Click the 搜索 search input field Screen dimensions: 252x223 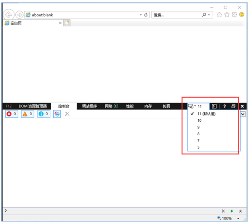coord(176,15)
